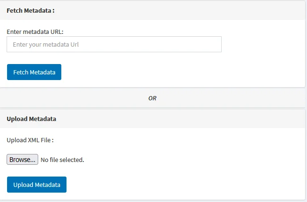Retrieve metadata using the blue Fetch button
The width and height of the screenshot is (307, 202).
[34, 72]
